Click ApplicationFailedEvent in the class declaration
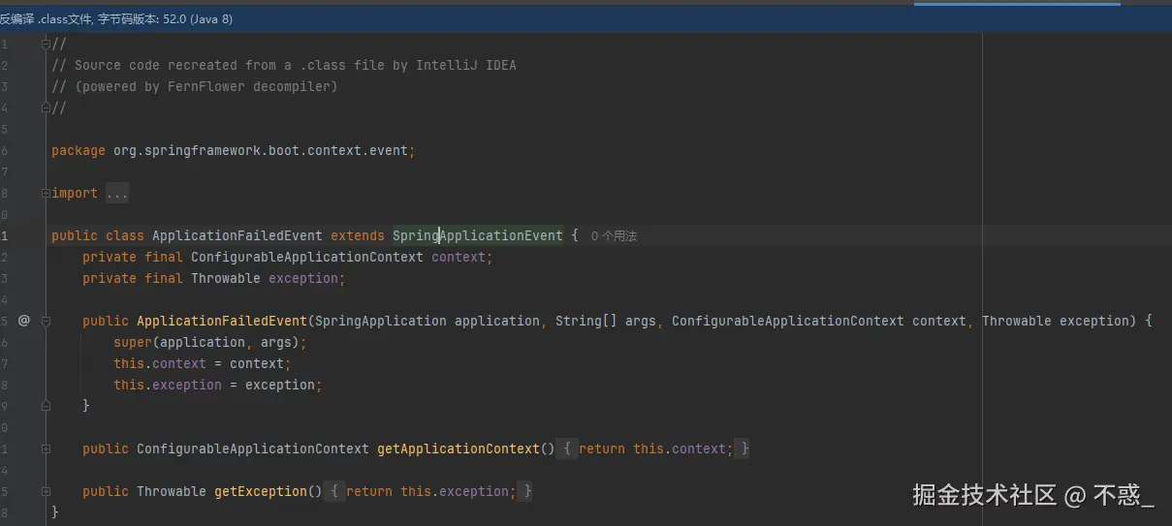1172x526 pixels. click(x=238, y=235)
